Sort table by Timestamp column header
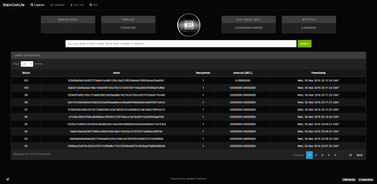This screenshot has width=377, height=184. pyautogui.click(x=318, y=73)
